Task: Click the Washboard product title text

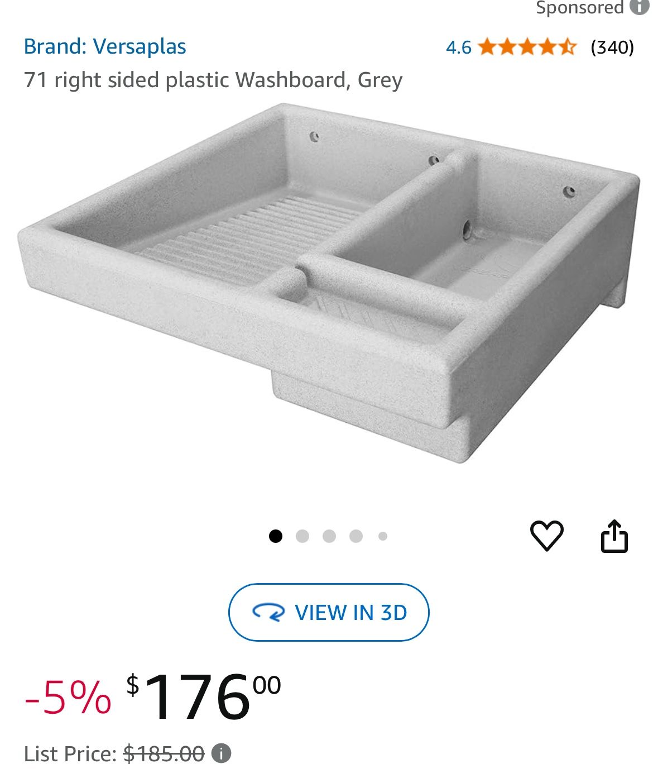Action: click(x=213, y=80)
